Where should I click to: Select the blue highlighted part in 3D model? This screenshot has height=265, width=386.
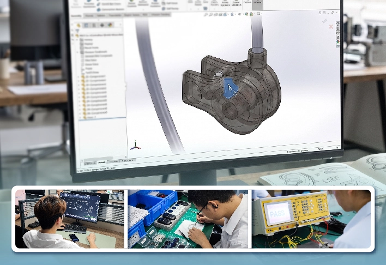[x=230, y=88]
